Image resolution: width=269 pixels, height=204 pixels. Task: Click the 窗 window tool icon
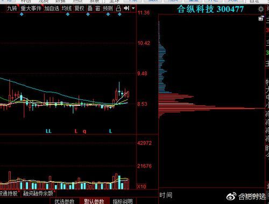[98, 8]
